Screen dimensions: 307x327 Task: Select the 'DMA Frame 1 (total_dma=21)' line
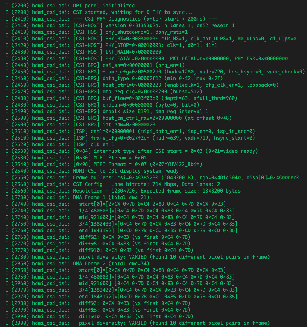(x=79, y=198)
